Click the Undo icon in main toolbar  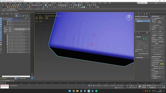pyautogui.click(x=2, y=5)
